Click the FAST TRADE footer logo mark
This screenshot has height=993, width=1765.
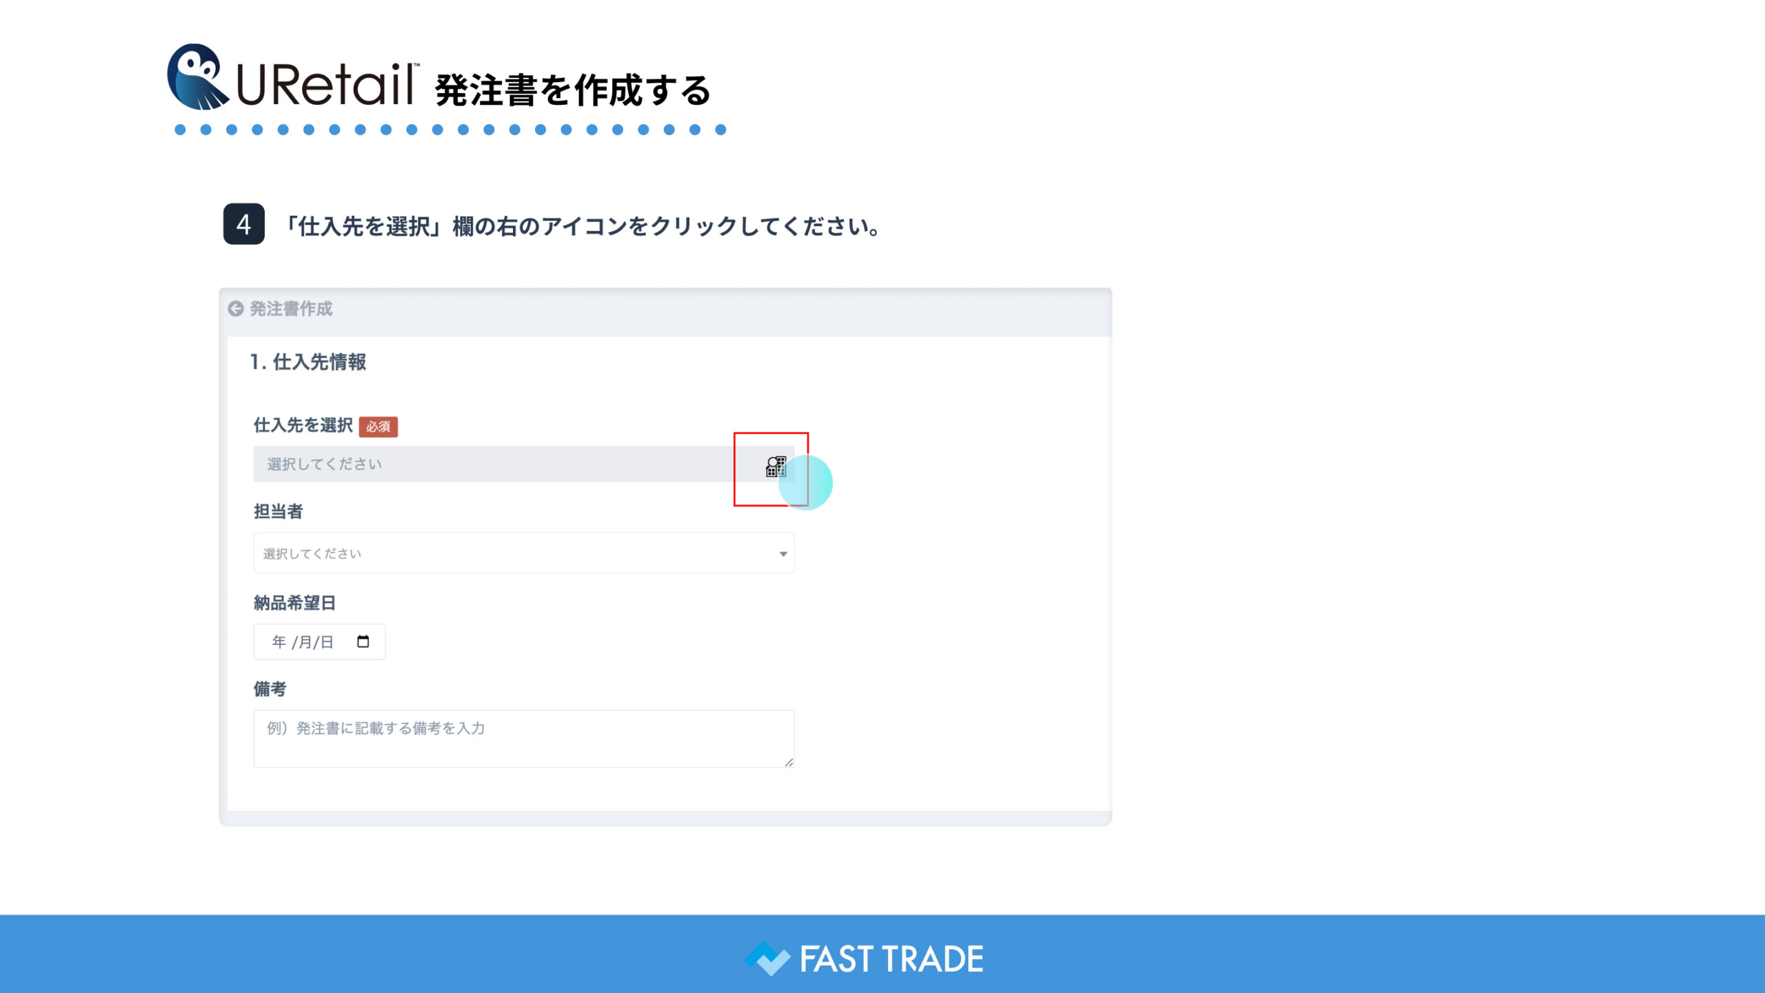(x=767, y=959)
